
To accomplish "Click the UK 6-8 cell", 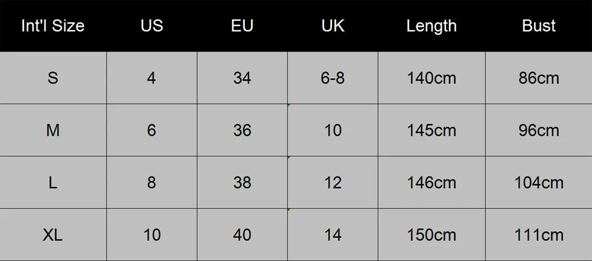I will 332,78.
